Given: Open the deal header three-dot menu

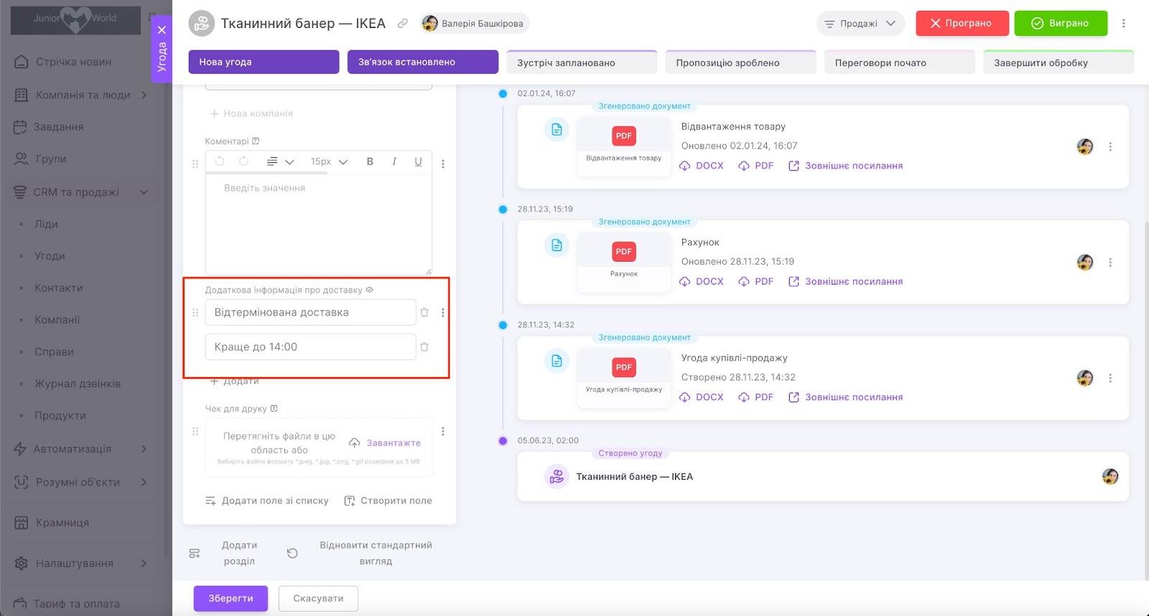Looking at the screenshot, I should point(1124,23).
